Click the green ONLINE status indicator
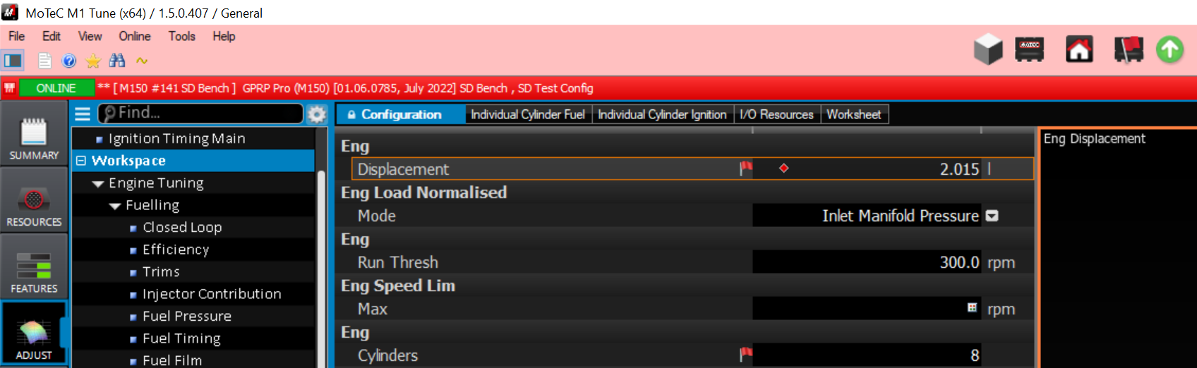The height and width of the screenshot is (368, 1197). [x=56, y=88]
